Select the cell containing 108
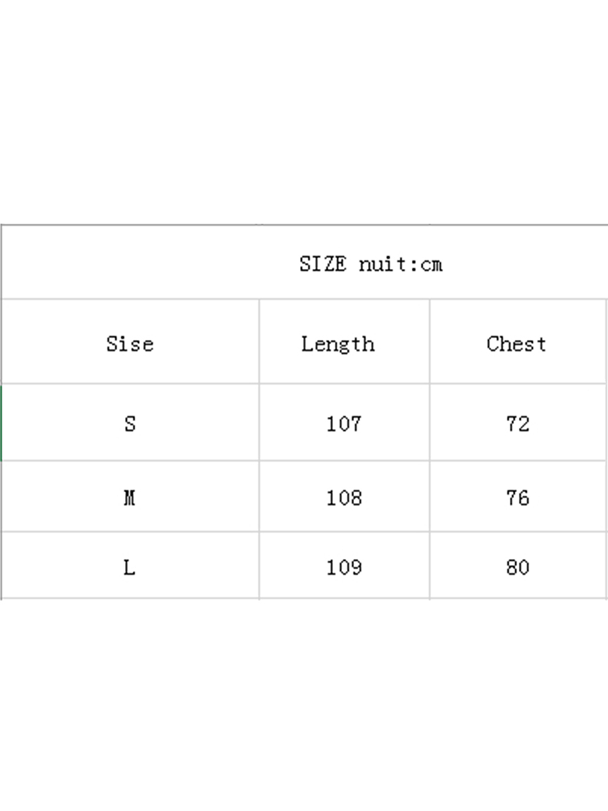The width and height of the screenshot is (608, 811). pos(344,497)
